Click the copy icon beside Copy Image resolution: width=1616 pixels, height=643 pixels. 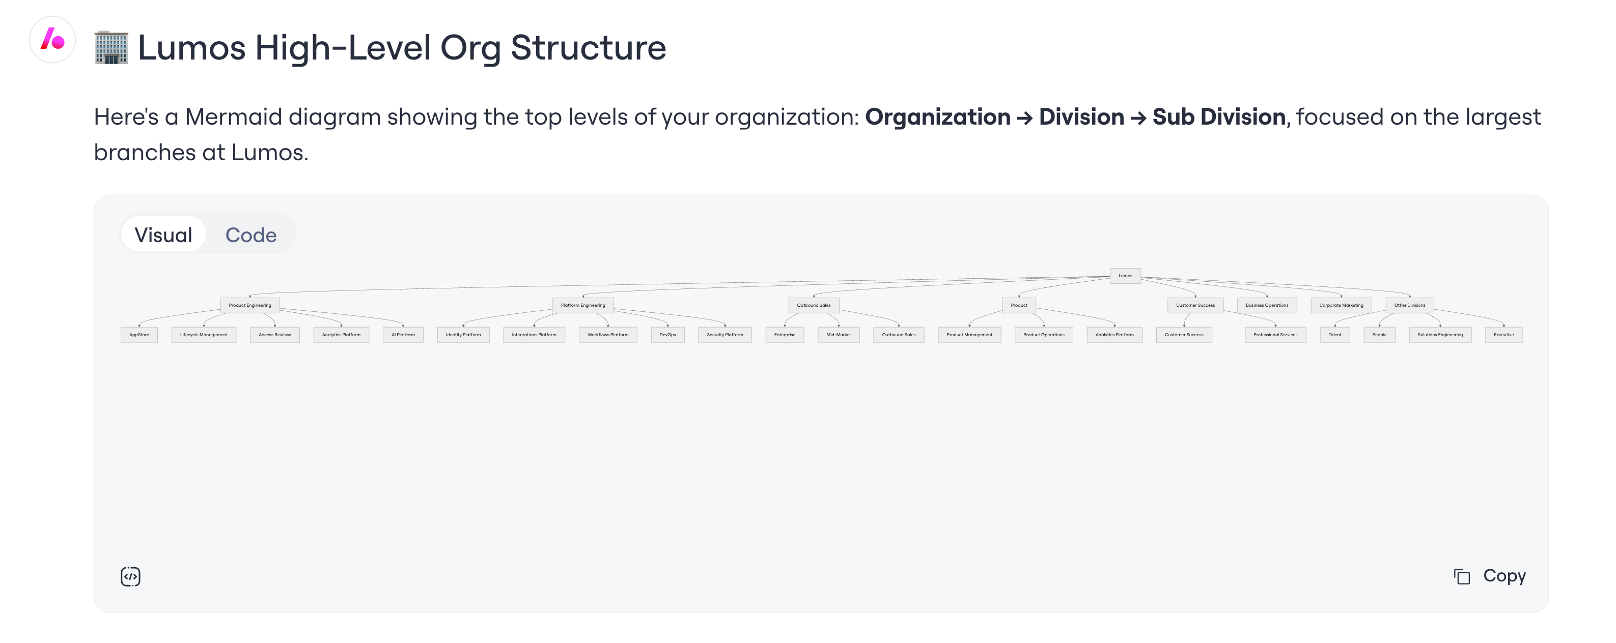click(1462, 576)
